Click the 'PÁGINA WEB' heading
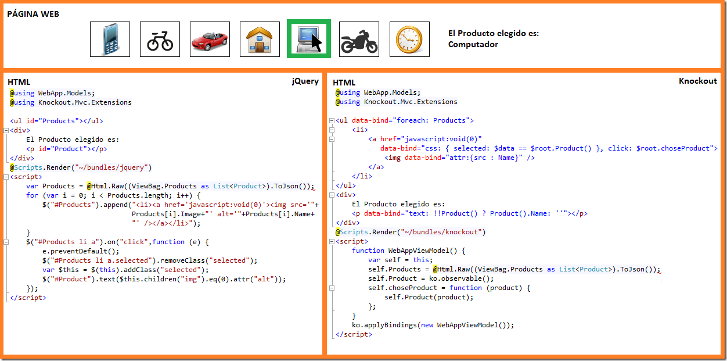Screen dimensions: 727x361 (33, 13)
